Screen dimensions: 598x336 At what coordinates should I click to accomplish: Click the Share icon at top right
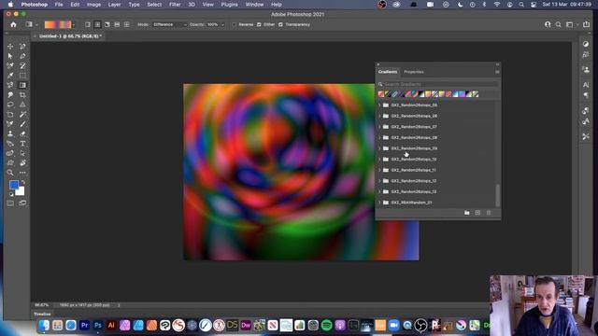coord(586,24)
